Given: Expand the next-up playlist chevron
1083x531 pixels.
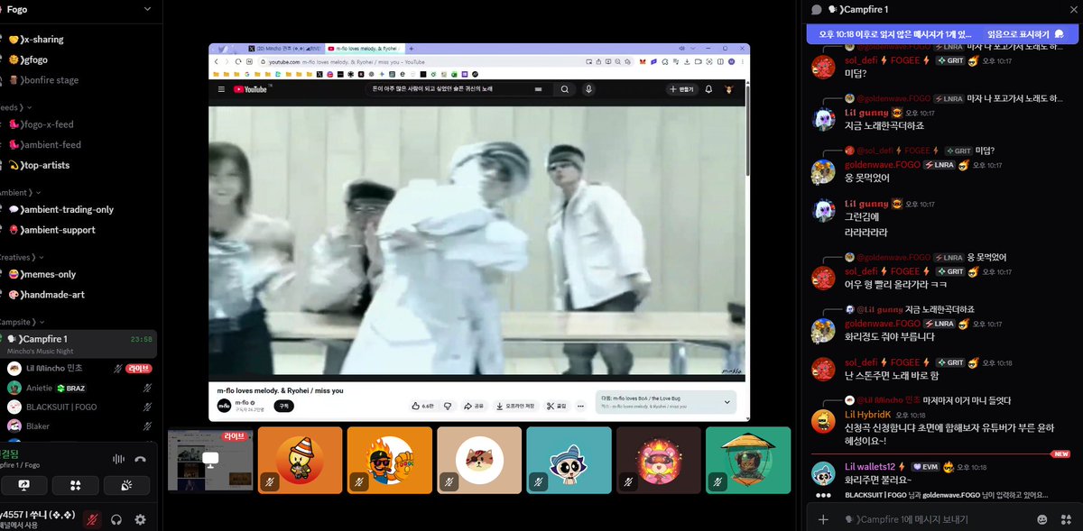Looking at the screenshot, I should click(x=727, y=402).
